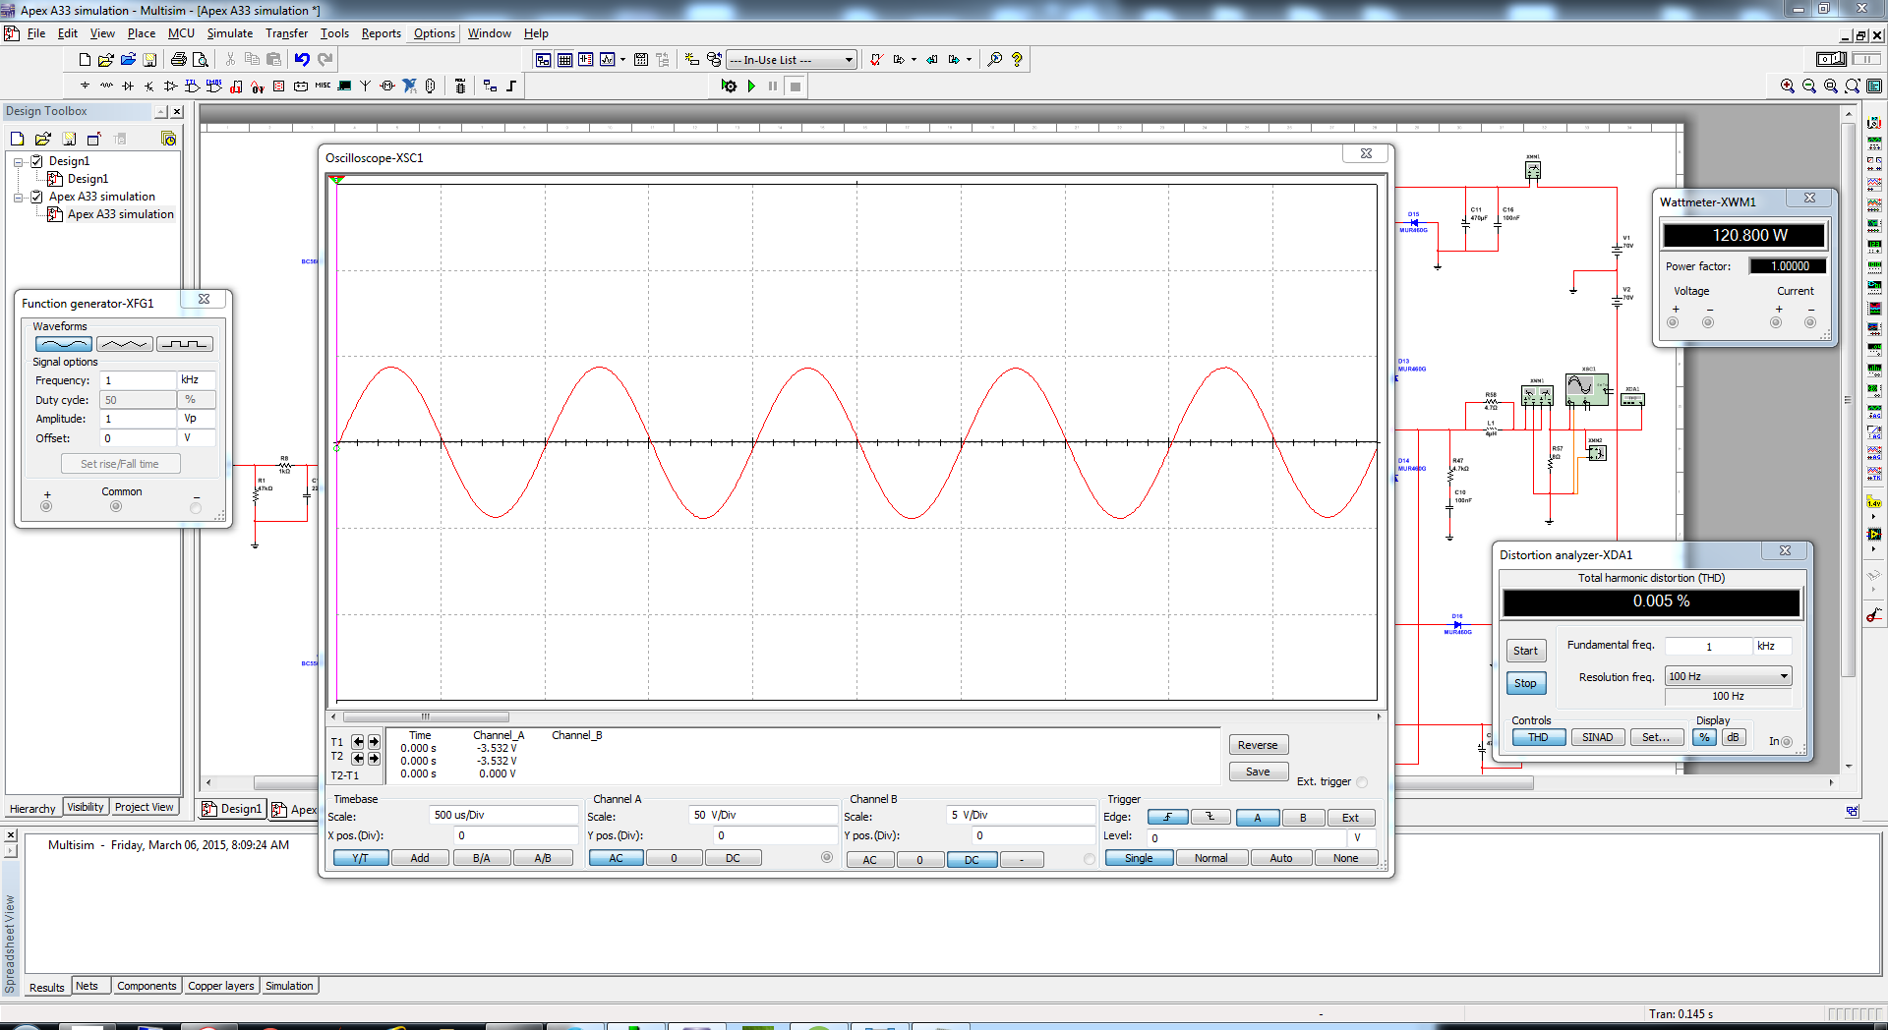Set trigger mode to Auto
Image resolution: width=1888 pixels, height=1030 pixels.
tap(1281, 858)
